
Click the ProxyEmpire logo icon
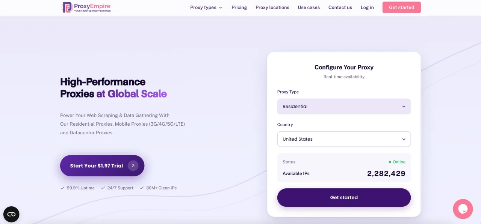tap(67, 8)
